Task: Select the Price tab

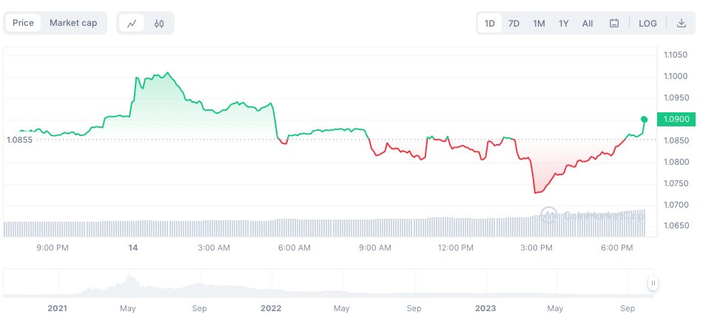Action: pos(23,23)
